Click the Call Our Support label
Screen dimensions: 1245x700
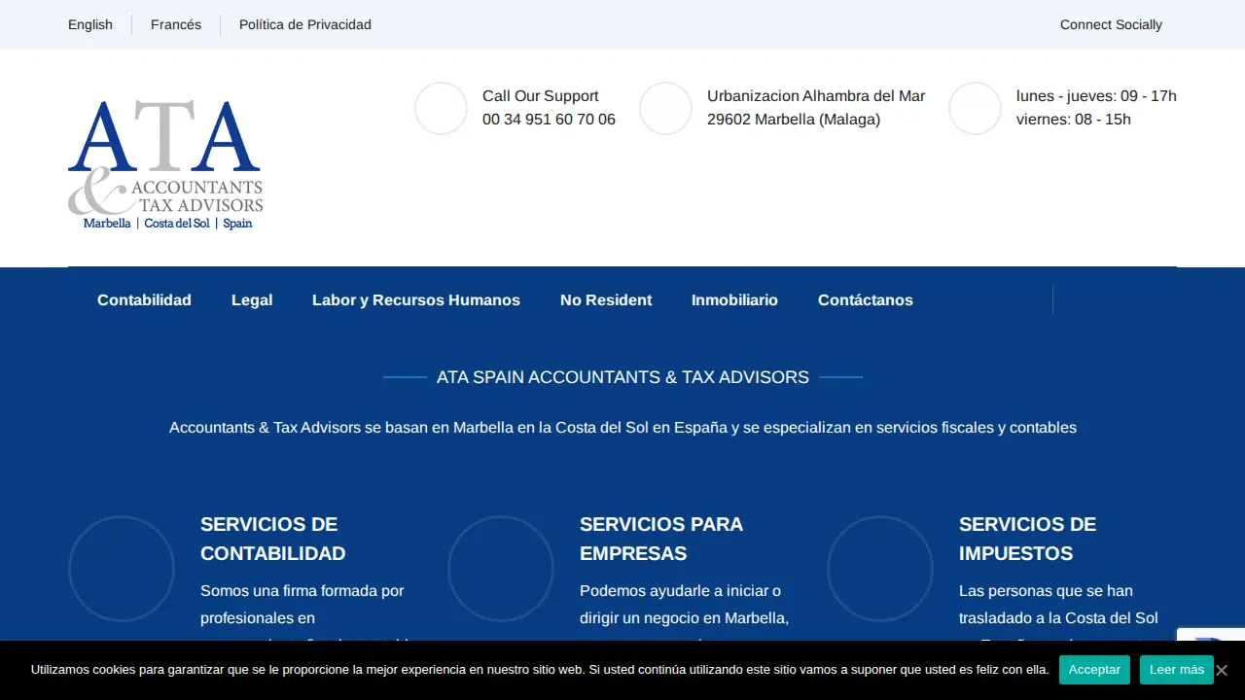click(x=541, y=96)
